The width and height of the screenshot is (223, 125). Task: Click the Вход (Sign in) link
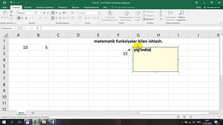(199, 7)
